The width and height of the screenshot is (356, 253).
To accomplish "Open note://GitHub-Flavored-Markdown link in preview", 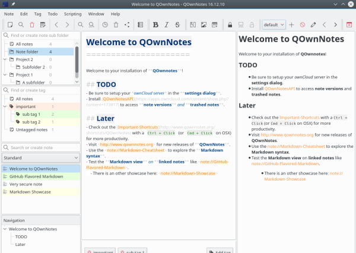I will pyautogui.click(x=285, y=164).
